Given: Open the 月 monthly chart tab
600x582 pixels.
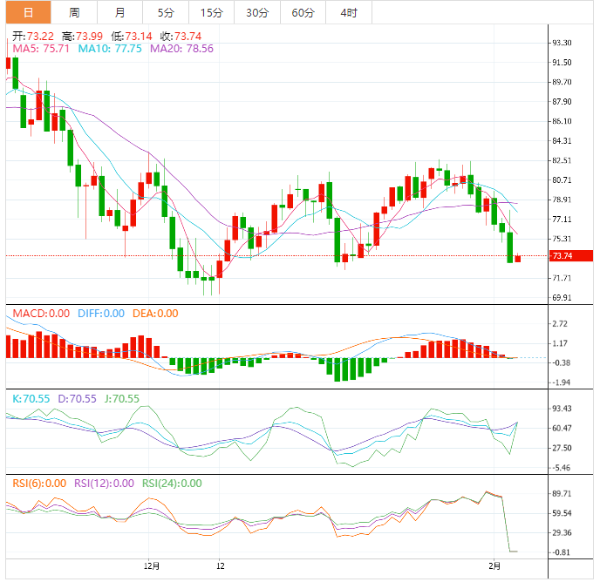Looking at the screenshot, I should click(x=119, y=12).
